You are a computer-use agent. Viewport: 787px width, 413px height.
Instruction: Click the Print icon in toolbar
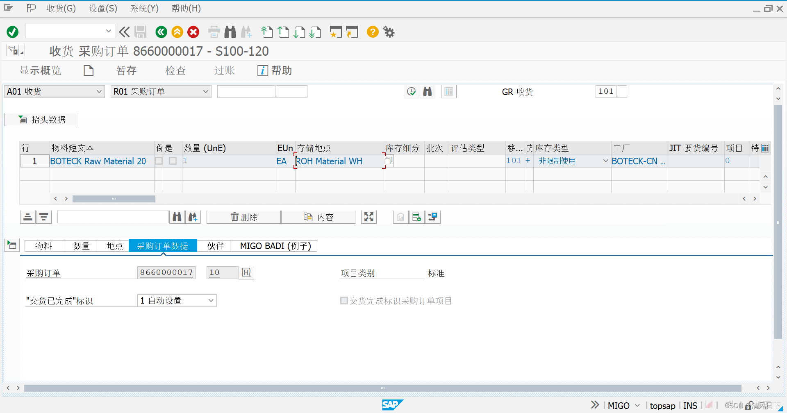(214, 32)
